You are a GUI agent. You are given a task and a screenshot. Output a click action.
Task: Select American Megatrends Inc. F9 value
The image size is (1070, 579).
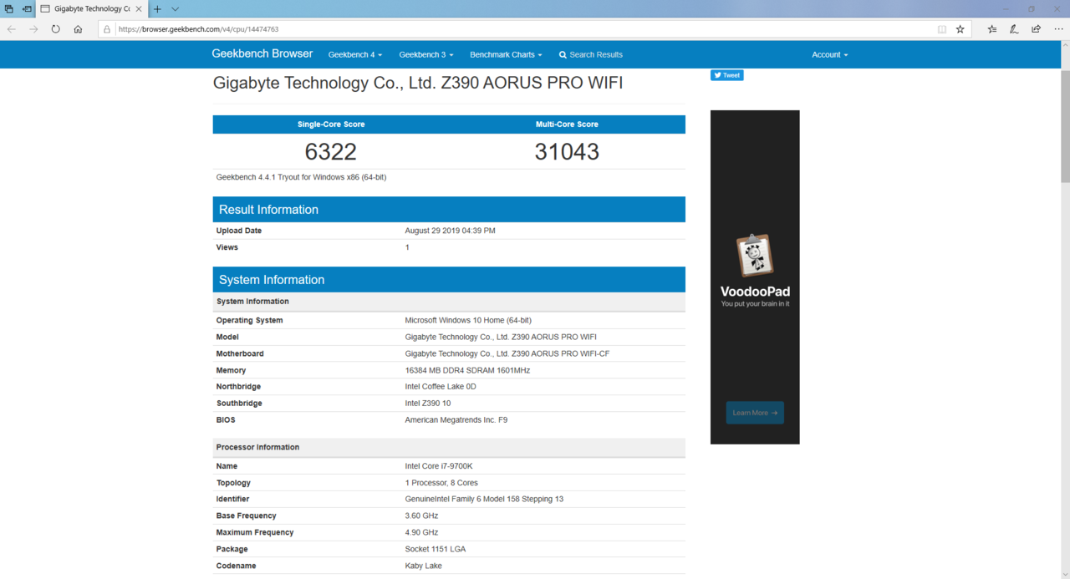tap(456, 420)
